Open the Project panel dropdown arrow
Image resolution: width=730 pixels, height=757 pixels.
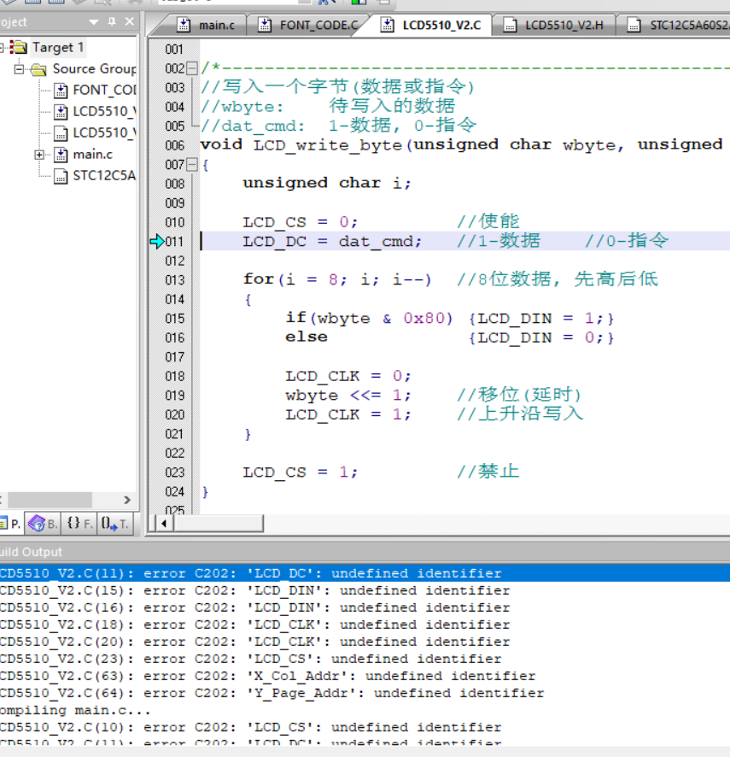[x=94, y=21]
